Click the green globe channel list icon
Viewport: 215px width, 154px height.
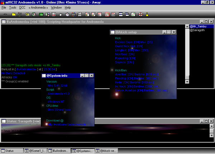tap(34, 14)
